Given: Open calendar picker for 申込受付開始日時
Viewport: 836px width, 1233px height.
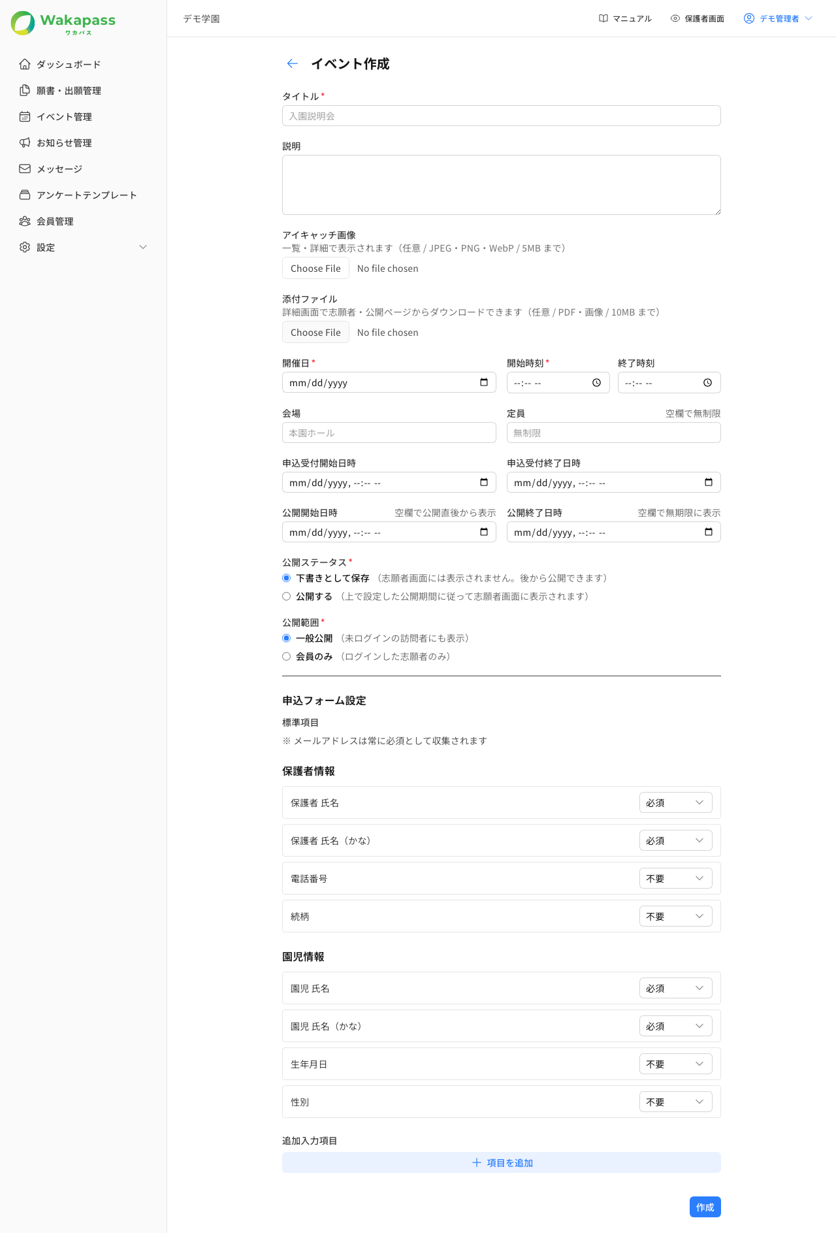Looking at the screenshot, I should click(x=484, y=482).
